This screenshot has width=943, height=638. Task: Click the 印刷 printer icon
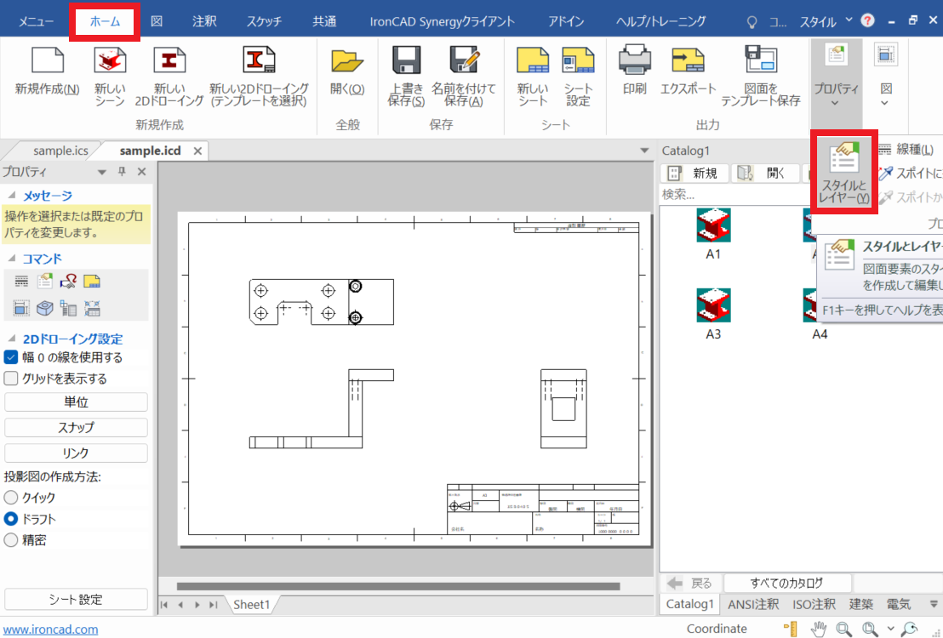pos(634,60)
